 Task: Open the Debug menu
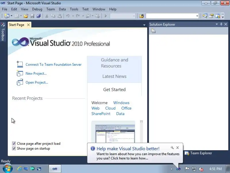pos(37,9)
